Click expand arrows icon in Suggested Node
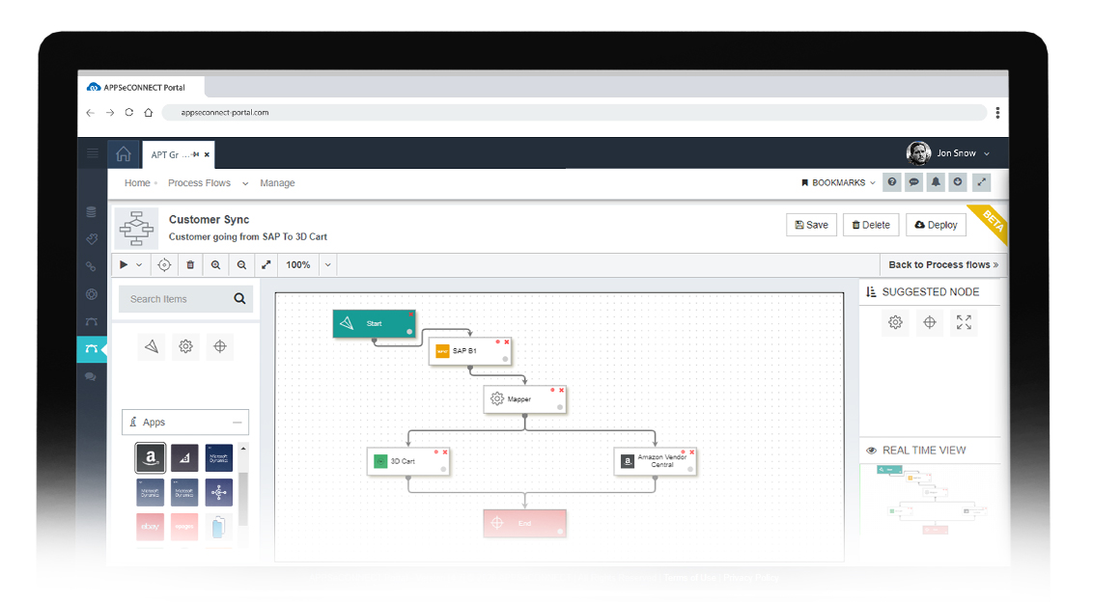This screenshot has width=1093, height=602. [964, 322]
